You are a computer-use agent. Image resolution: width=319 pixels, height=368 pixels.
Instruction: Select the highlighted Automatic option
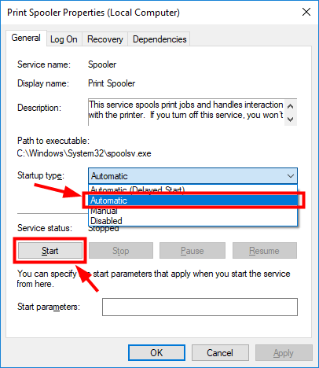tap(193, 201)
